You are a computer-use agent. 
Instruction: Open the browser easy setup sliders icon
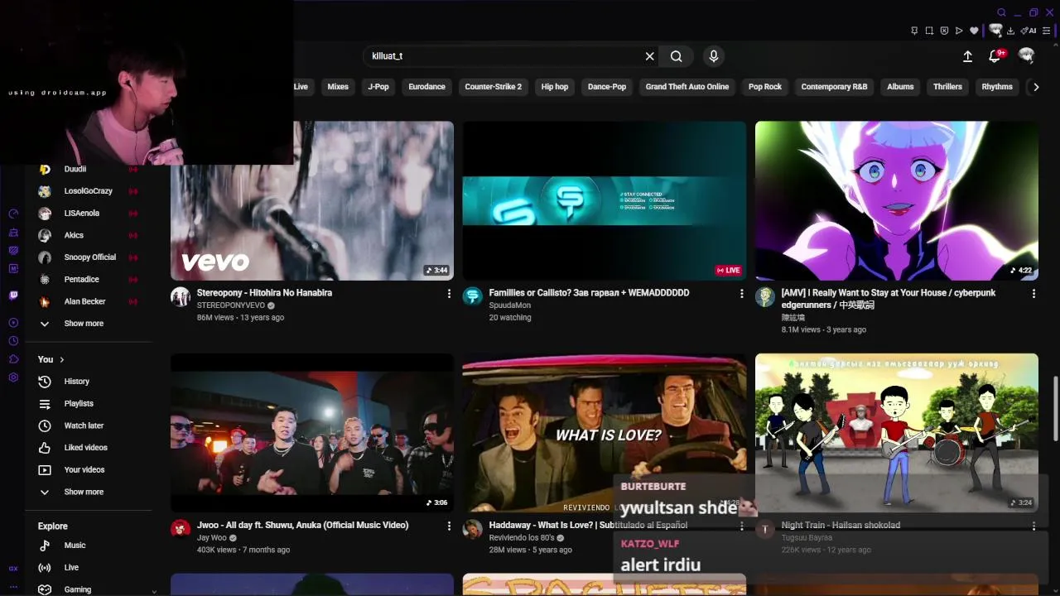[x=1047, y=31]
